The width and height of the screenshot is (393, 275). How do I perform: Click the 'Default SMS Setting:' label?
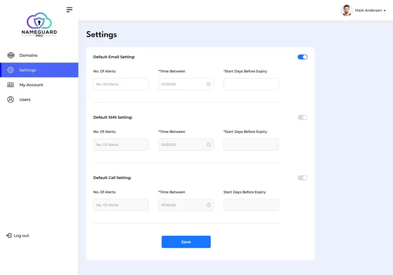pos(113,117)
